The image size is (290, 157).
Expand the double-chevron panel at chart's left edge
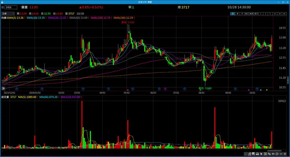point(3,88)
